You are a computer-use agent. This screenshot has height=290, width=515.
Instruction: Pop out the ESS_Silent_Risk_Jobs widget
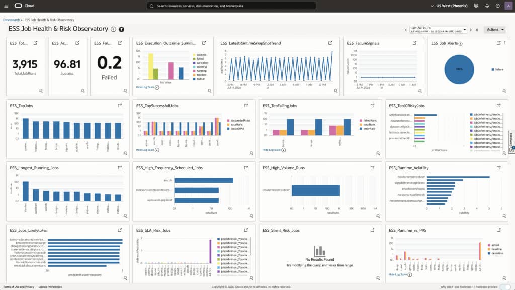(373, 230)
